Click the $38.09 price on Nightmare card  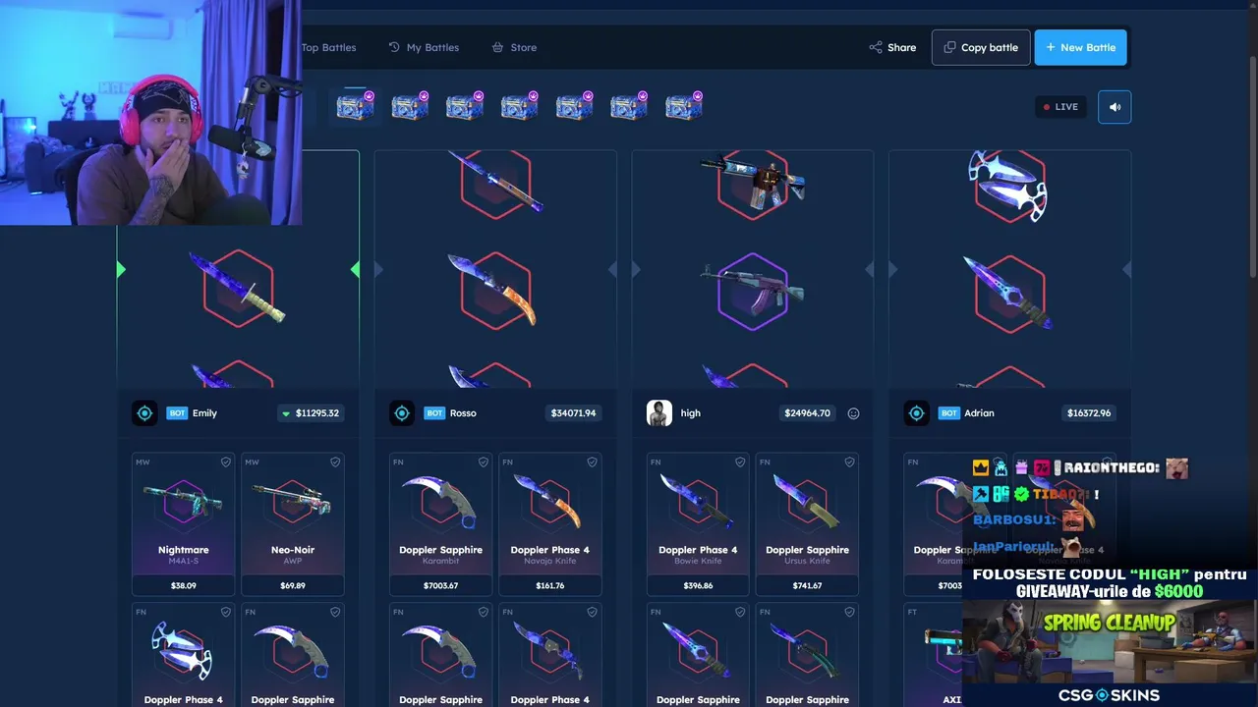point(184,585)
